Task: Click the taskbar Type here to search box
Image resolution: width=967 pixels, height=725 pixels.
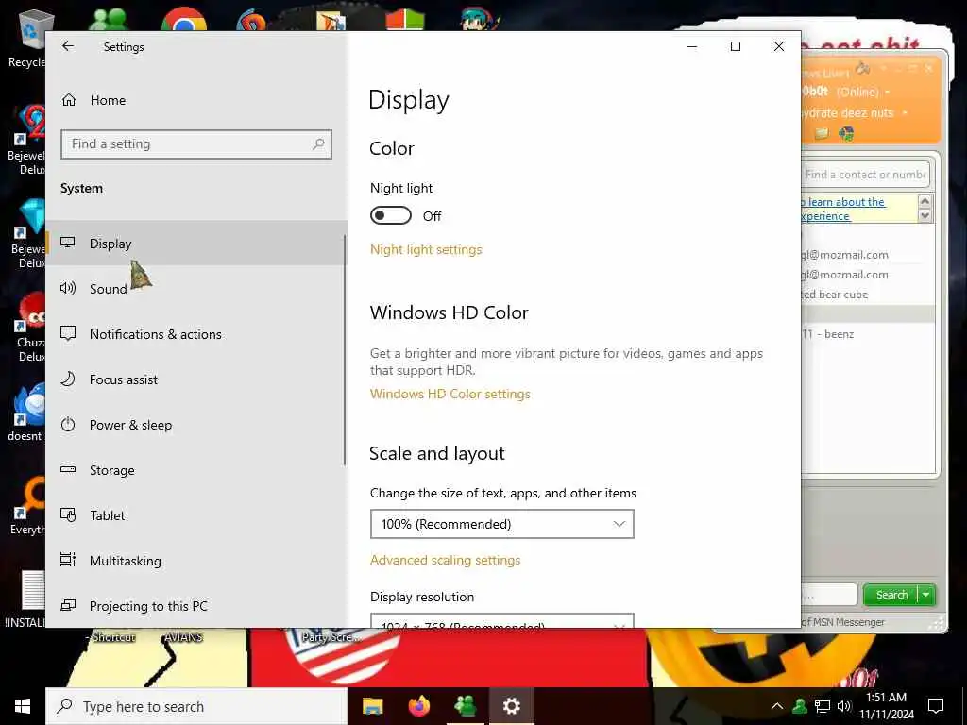Action: pyautogui.click(x=196, y=706)
